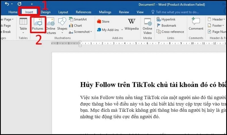The image size is (227, 135).
Task: Add a Comment to the document
Action: (x=196, y=24)
